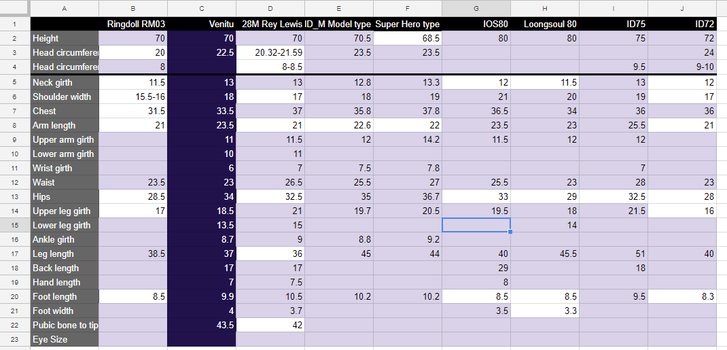
Task: Select row 1 header
Action: pyautogui.click(x=15, y=24)
